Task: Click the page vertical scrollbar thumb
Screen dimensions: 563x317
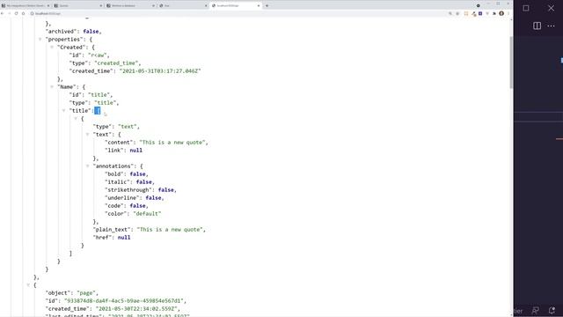Action: click(511, 62)
